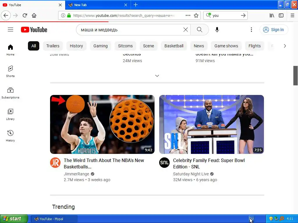Open the NBA's New Basketballs video title

[x=104, y=163]
